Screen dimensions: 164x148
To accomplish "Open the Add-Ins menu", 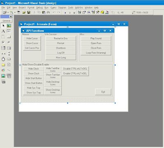I will [x=79, y=8].
